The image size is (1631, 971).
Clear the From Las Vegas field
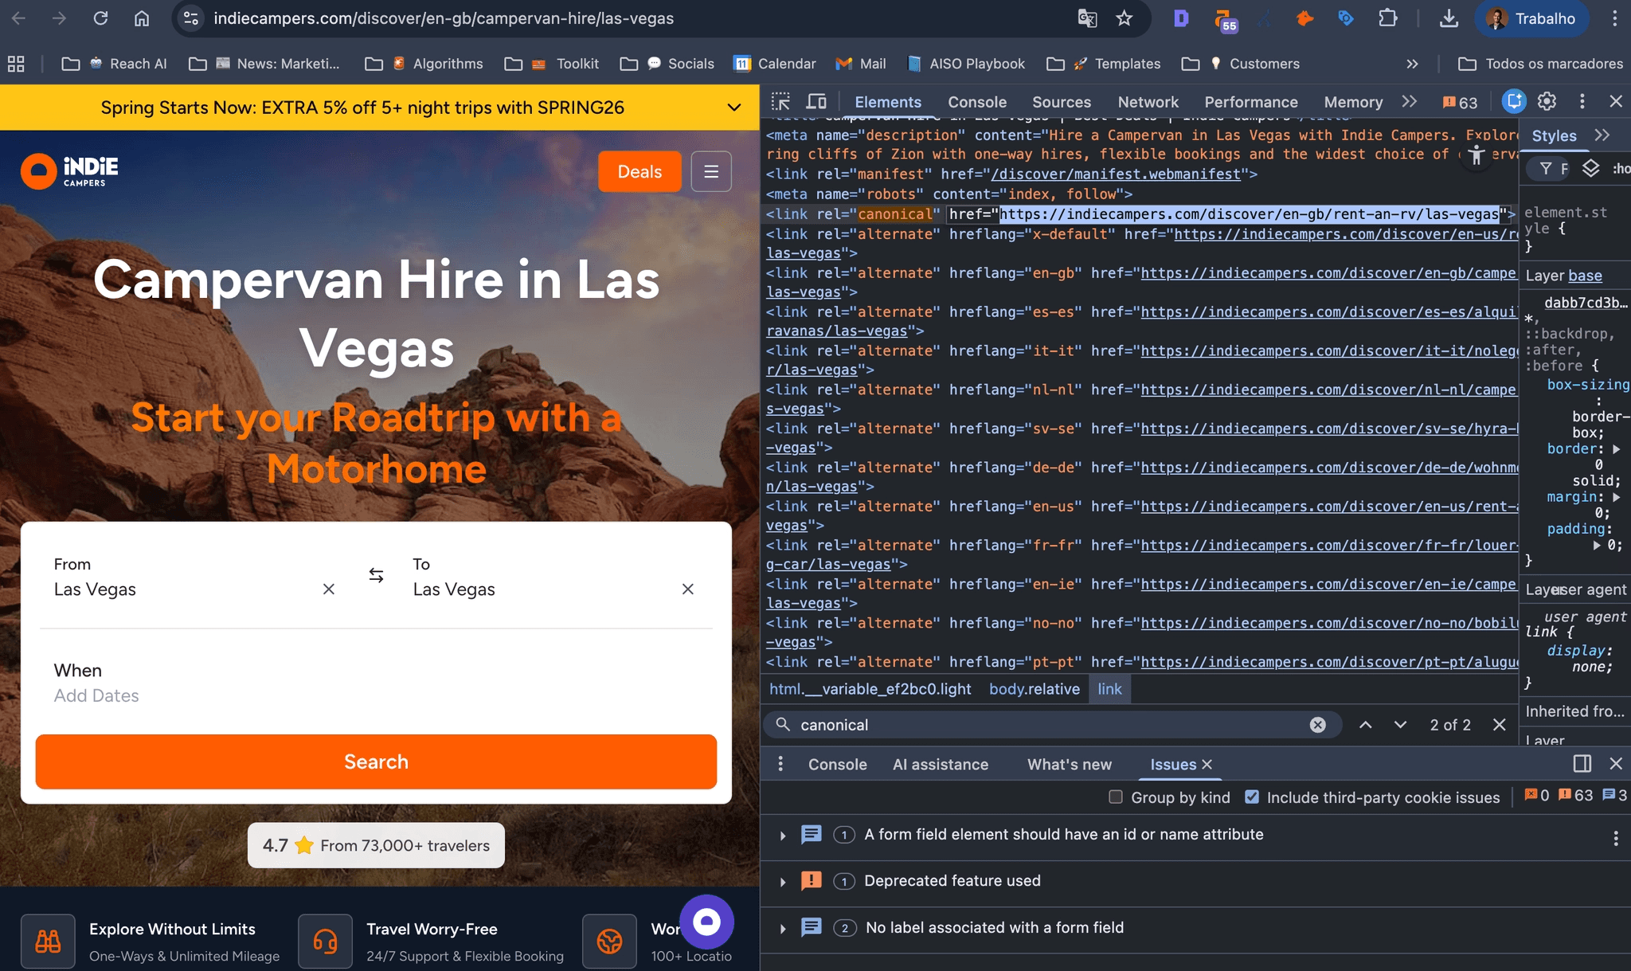pyautogui.click(x=329, y=589)
